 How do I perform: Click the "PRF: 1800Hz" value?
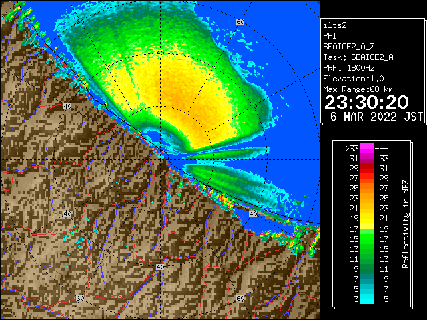point(348,68)
